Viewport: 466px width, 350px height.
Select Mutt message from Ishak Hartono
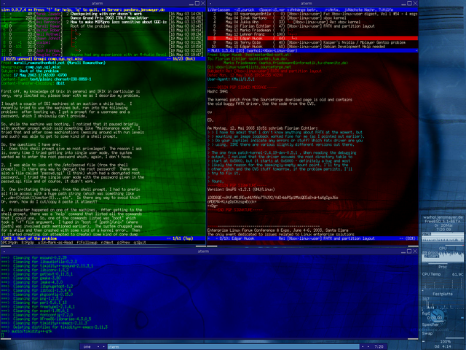point(312,17)
